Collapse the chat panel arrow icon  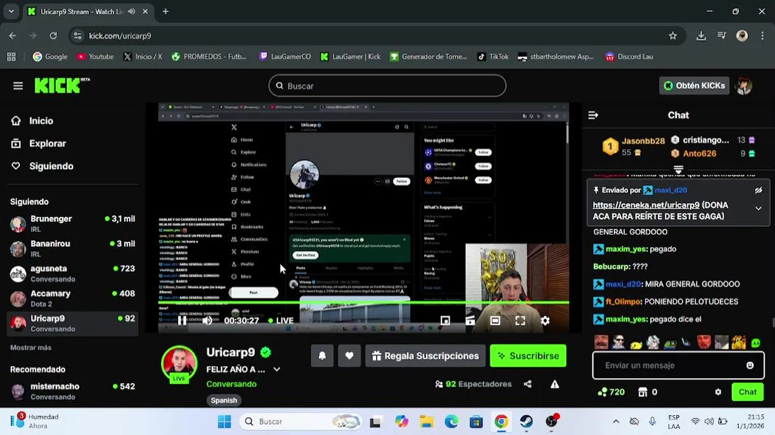[593, 115]
